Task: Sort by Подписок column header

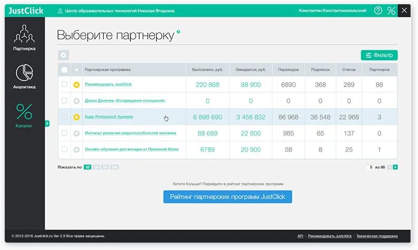Action: [320, 70]
